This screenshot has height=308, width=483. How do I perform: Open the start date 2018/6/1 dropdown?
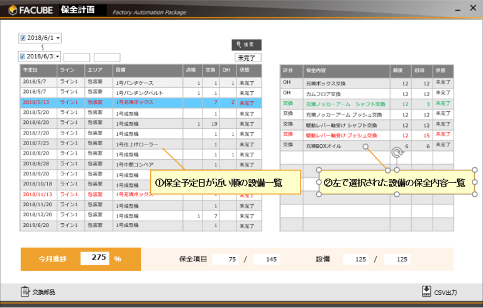coord(58,38)
